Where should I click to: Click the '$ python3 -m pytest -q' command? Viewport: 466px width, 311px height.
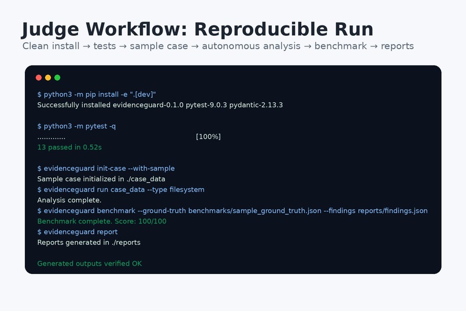point(76,126)
